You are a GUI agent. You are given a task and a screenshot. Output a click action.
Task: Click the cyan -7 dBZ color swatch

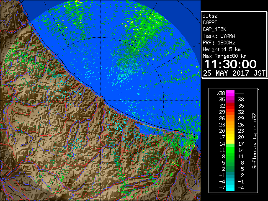pyautogui.click(x=230, y=188)
